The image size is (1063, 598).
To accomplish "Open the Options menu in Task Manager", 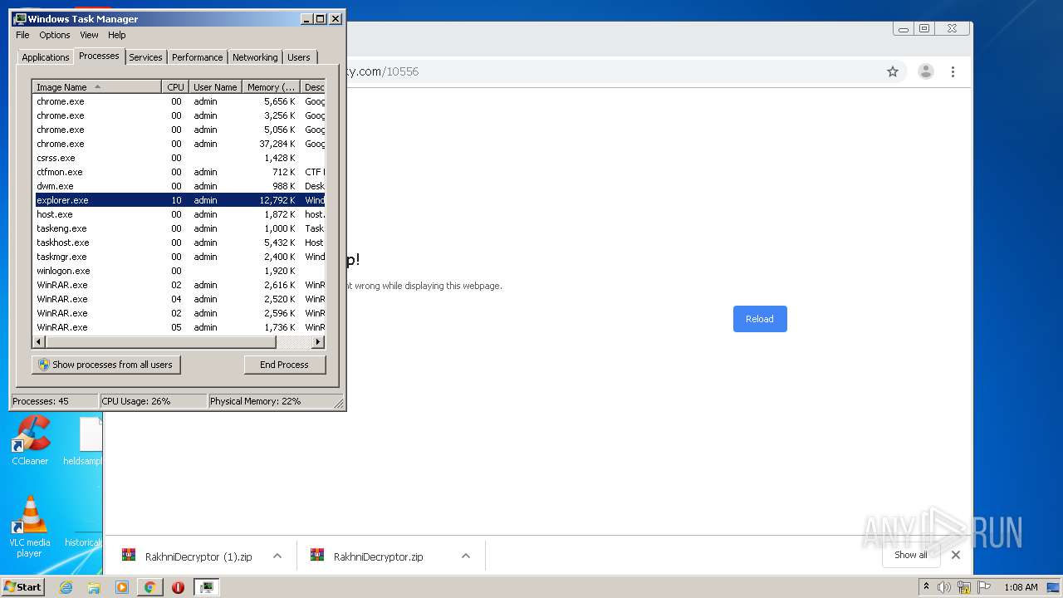I will (55, 35).
